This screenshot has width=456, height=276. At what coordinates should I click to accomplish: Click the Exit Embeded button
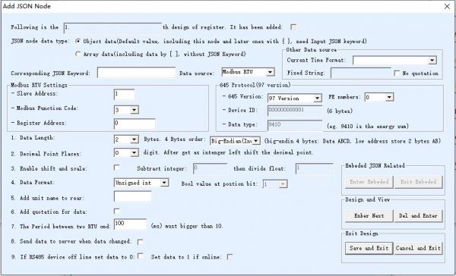[x=418, y=182]
